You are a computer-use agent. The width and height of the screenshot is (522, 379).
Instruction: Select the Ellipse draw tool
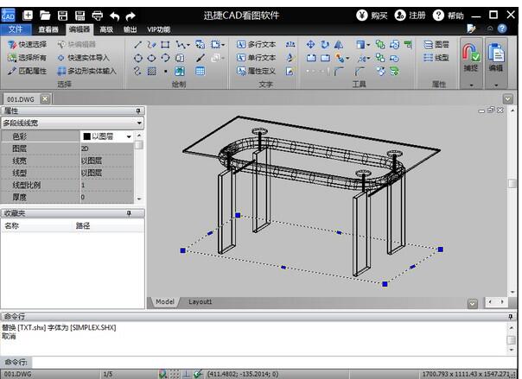tap(151, 58)
